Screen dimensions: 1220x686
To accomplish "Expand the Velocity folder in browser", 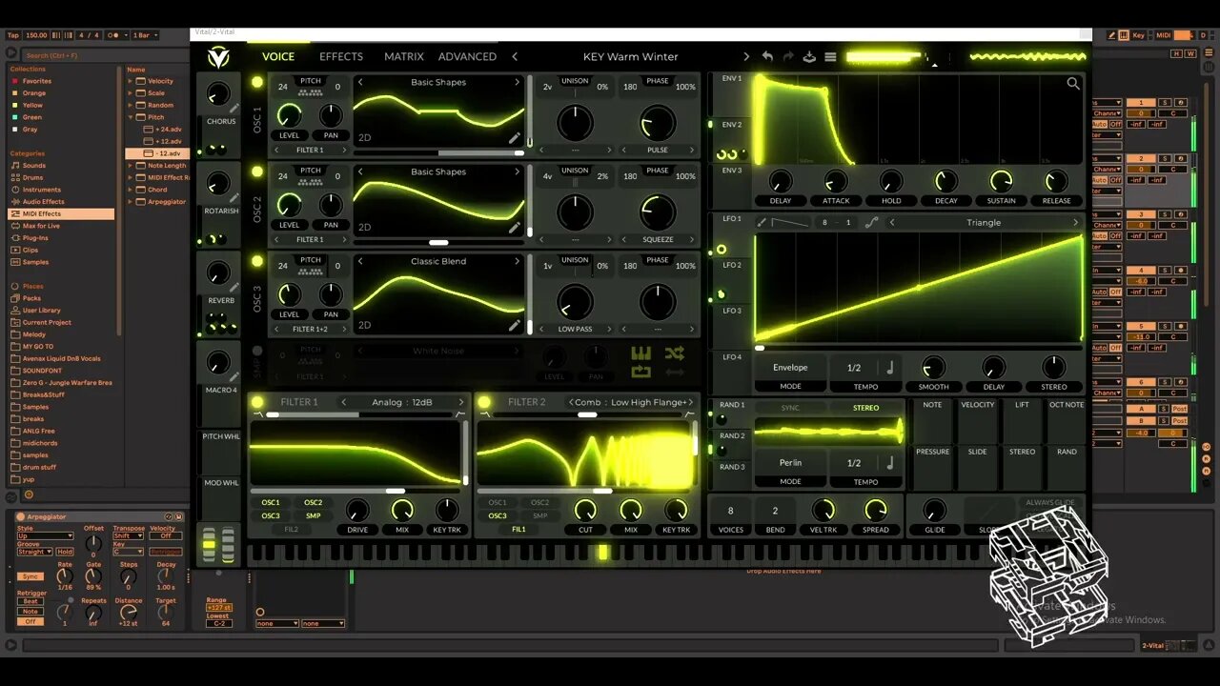I will (x=131, y=81).
